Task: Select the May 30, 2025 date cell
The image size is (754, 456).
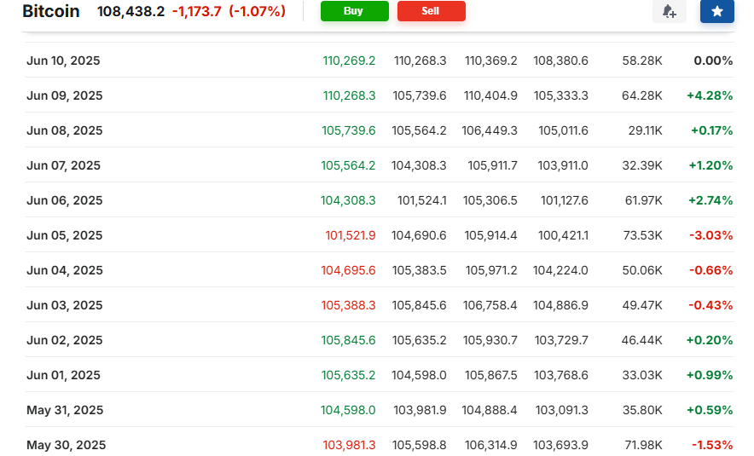Action: point(66,445)
